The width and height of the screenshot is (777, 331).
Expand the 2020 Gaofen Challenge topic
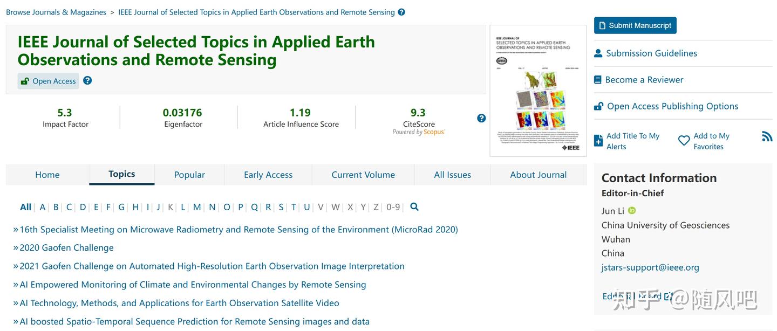click(x=66, y=248)
